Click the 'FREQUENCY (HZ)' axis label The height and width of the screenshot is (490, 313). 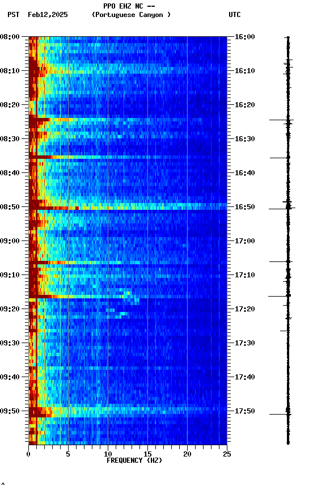click(134, 461)
